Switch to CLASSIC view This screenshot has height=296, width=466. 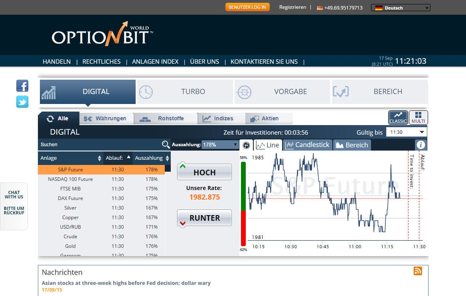pyautogui.click(x=398, y=118)
